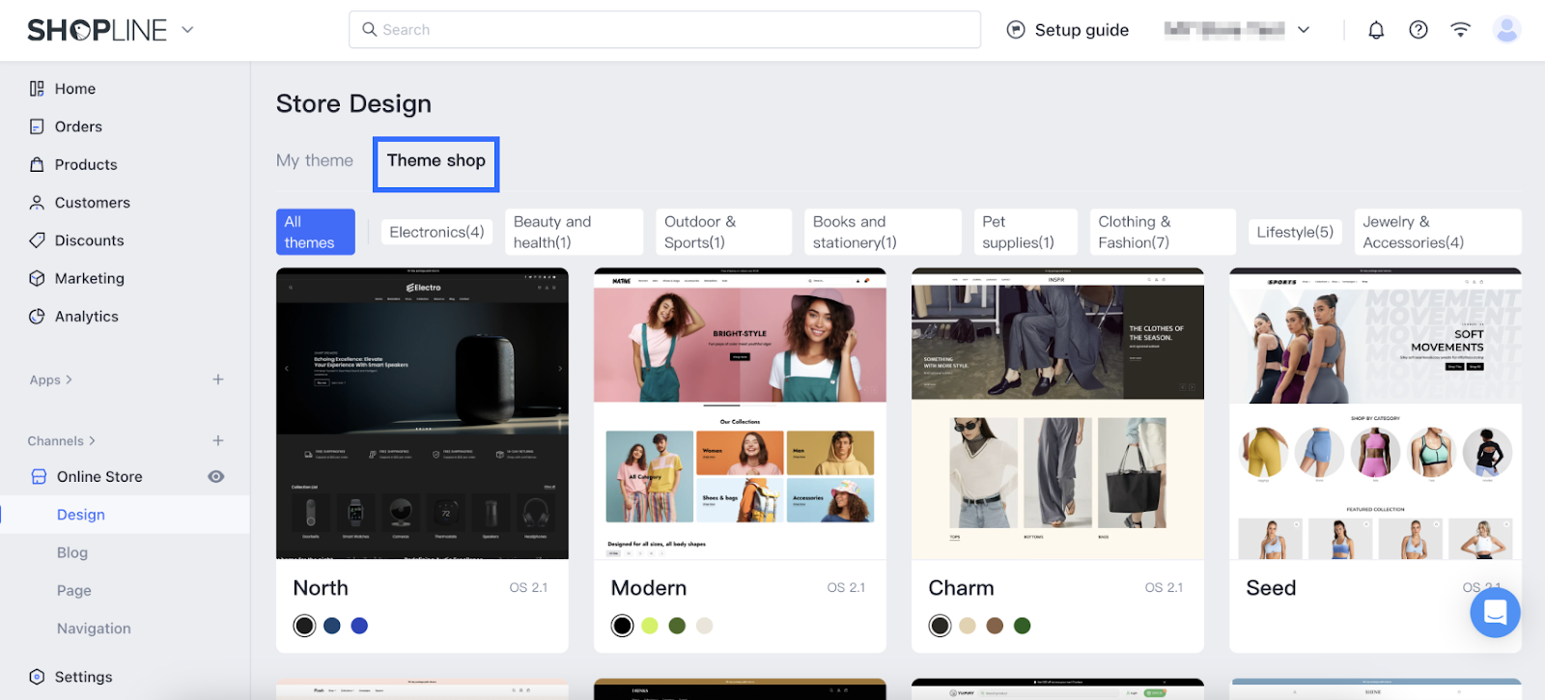The height and width of the screenshot is (700, 1545).
Task: Select North theme blue color swatch
Action: click(x=359, y=626)
